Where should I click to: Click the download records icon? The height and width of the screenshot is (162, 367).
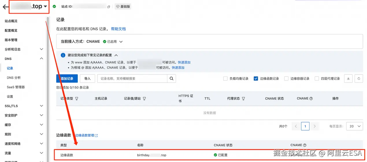(x=348, y=79)
